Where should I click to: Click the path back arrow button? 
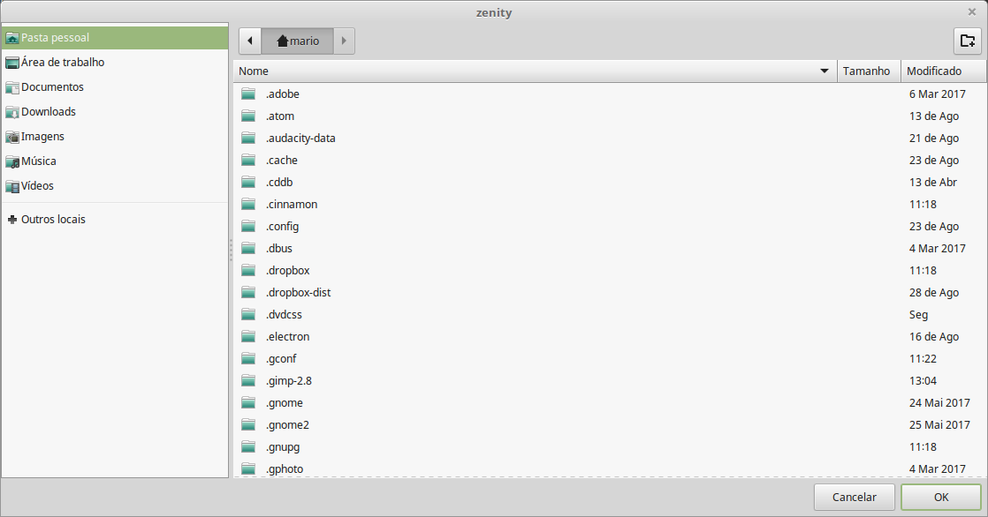click(251, 41)
